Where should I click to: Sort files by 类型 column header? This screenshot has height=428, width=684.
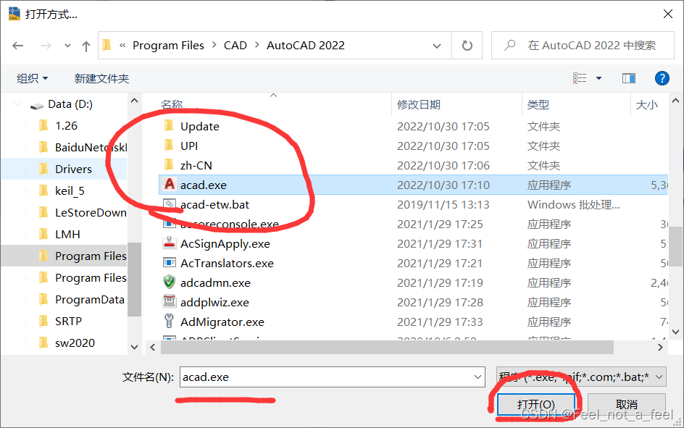[538, 104]
